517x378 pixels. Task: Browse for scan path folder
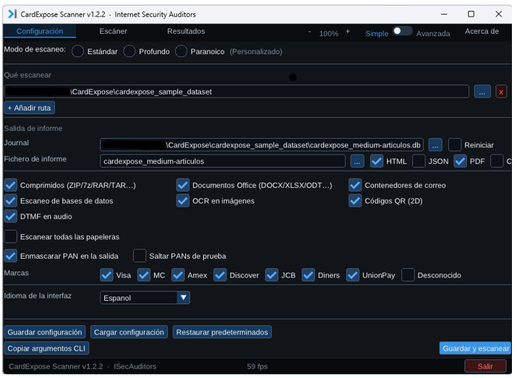click(482, 92)
